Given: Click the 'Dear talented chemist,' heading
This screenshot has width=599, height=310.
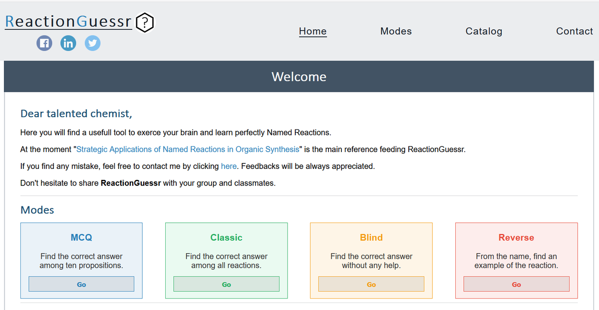Looking at the screenshot, I should coord(76,114).
